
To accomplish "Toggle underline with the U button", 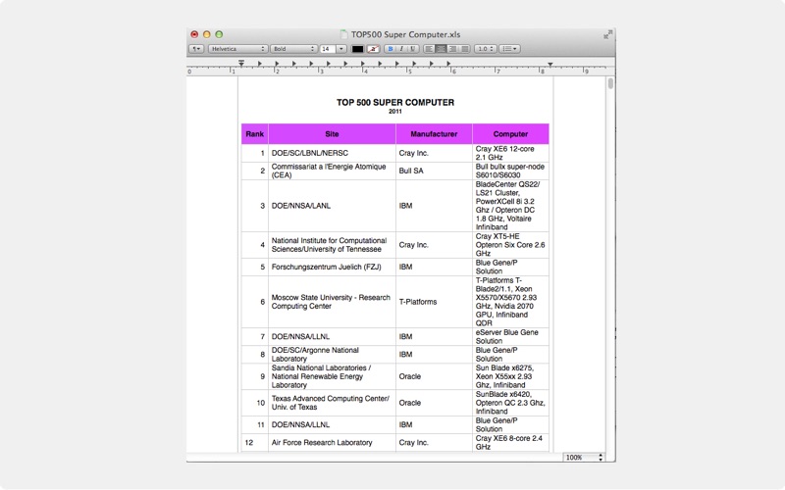I will click(412, 49).
